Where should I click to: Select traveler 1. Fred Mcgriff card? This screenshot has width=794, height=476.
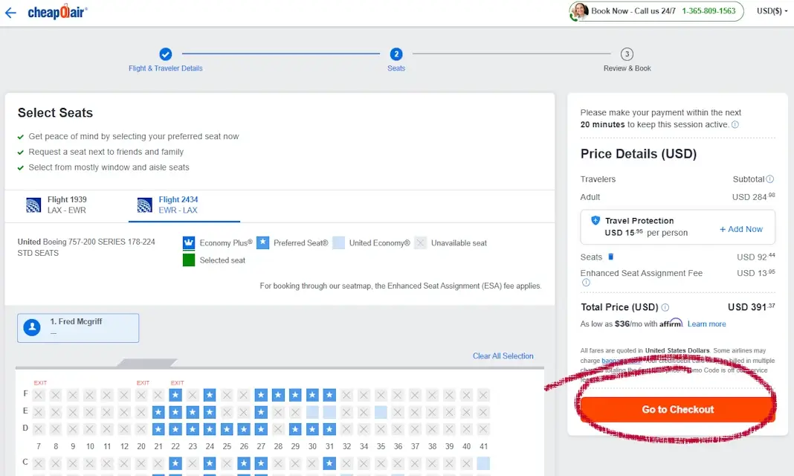(x=78, y=328)
